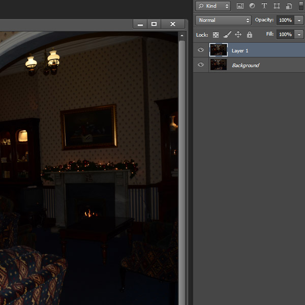Select Layer 1 thumbnail
Viewport: 305px width, 305px height.
click(x=219, y=50)
